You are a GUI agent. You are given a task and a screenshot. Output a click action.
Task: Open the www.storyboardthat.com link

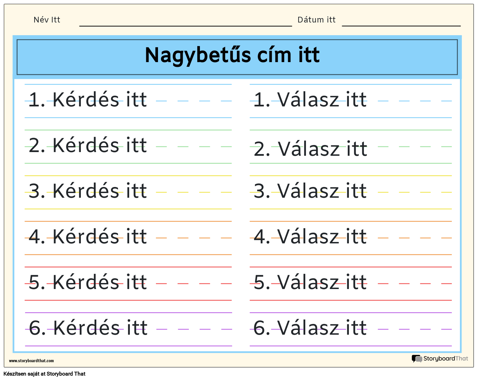31,361
